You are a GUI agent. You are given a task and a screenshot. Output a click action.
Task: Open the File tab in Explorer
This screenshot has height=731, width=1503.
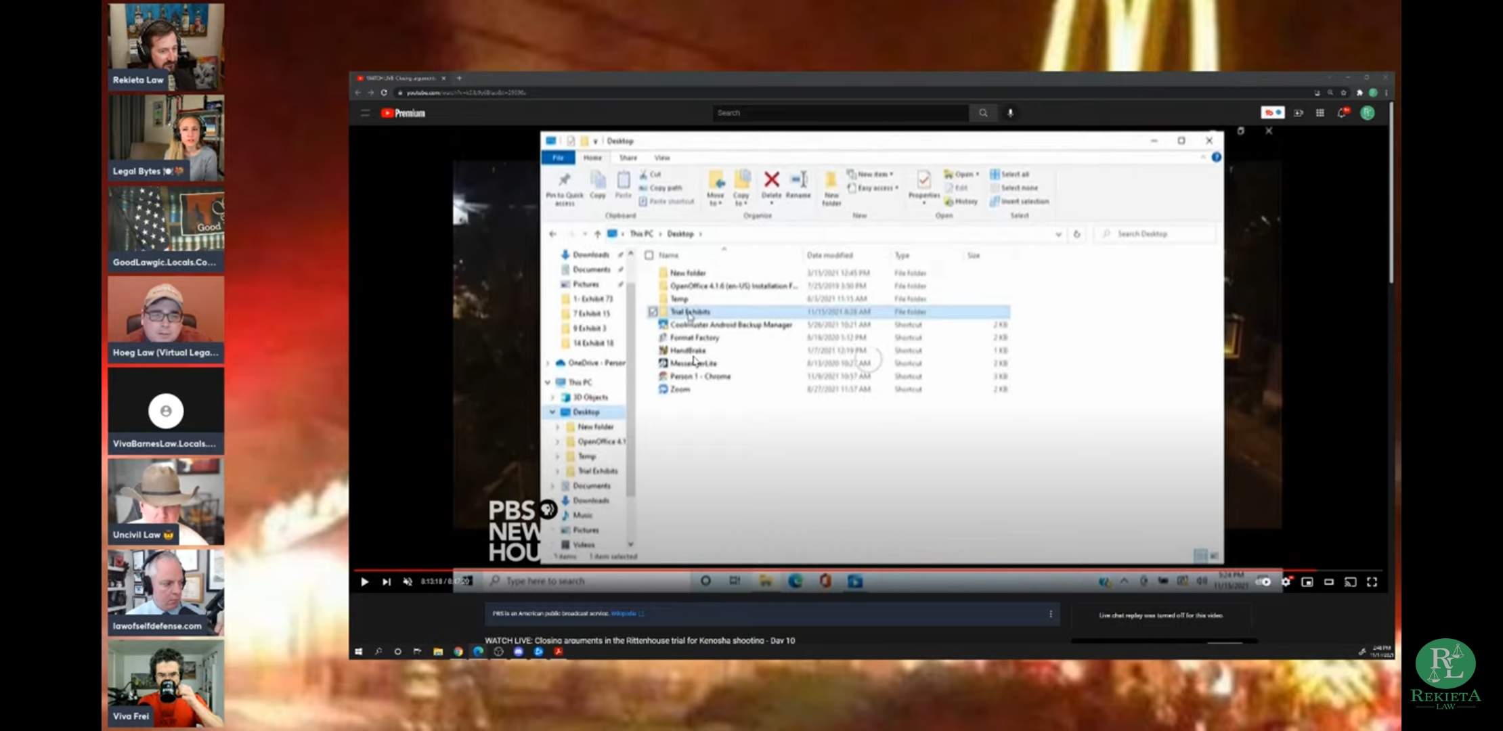pyautogui.click(x=558, y=158)
